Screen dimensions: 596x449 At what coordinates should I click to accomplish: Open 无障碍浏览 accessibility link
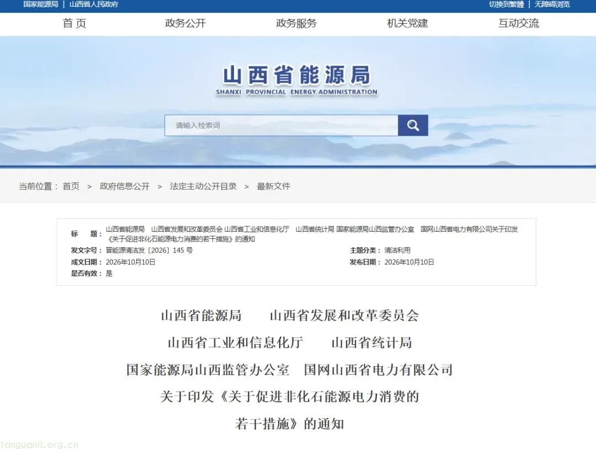[552, 4]
